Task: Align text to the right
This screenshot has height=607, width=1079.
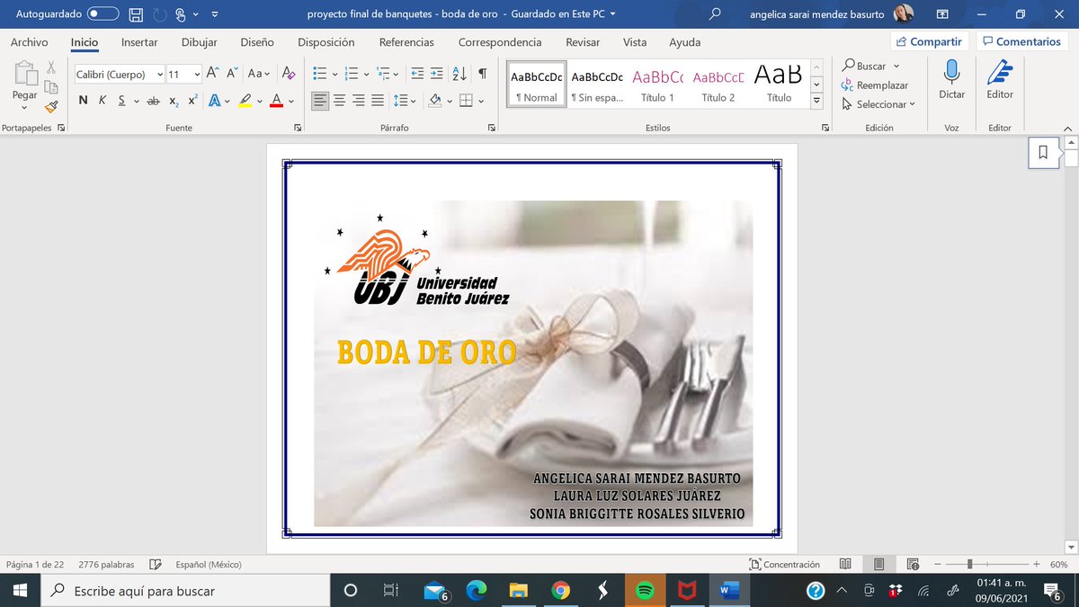Action: [359, 101]
